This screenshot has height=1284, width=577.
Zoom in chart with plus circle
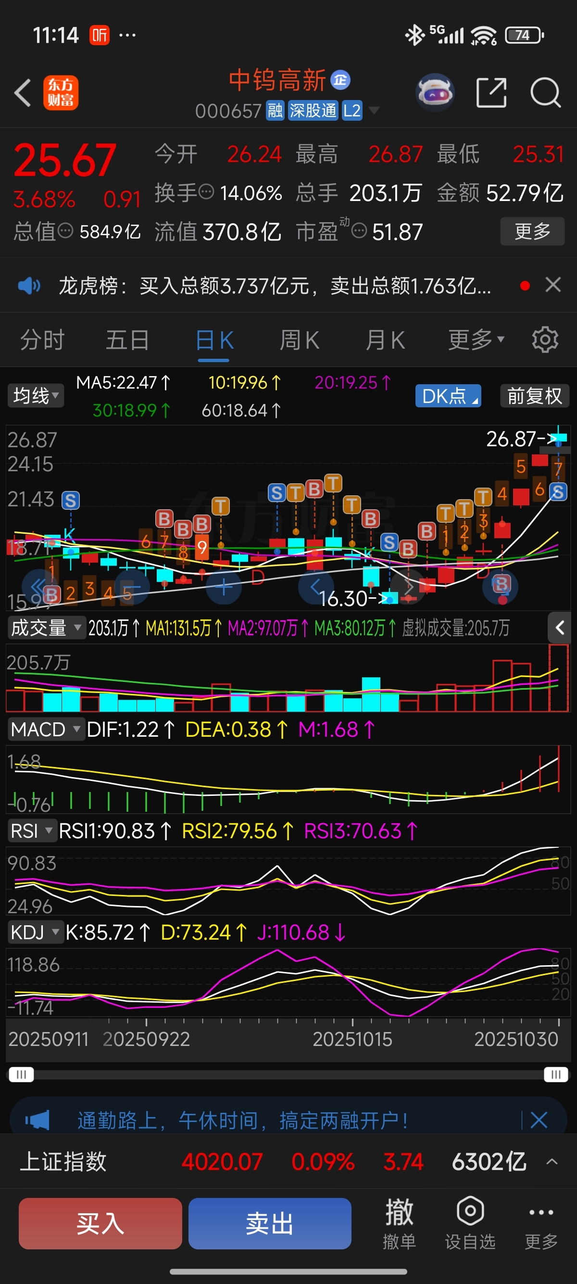[224, 587]
